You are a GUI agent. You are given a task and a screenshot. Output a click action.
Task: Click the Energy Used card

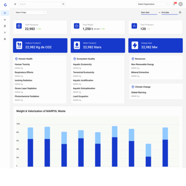(155, 45)
